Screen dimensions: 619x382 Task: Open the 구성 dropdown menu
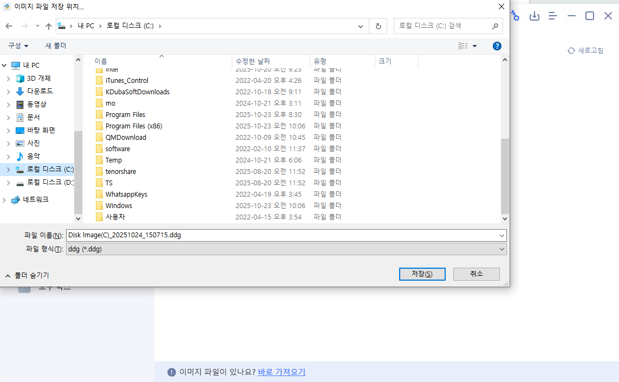[x=17, y=46]
